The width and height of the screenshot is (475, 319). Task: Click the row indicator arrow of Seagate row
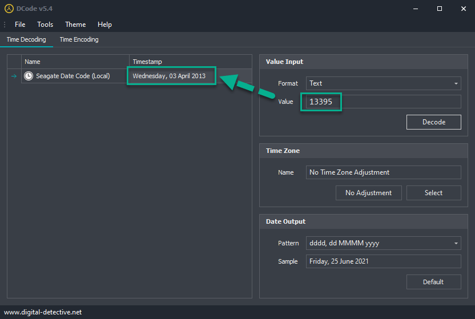pos(14,76)
